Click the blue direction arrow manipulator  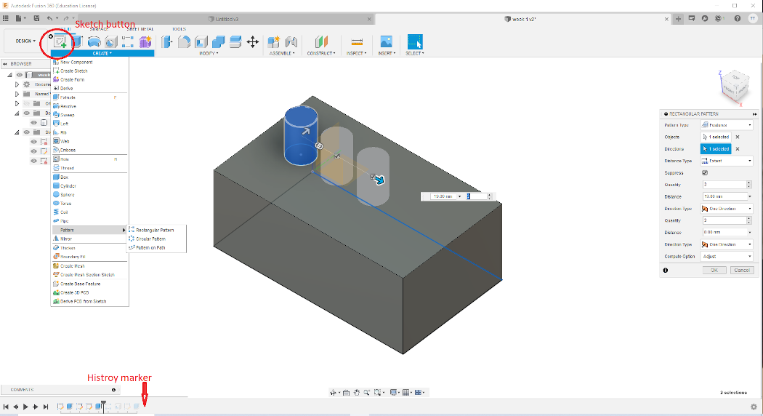[379, 180]
